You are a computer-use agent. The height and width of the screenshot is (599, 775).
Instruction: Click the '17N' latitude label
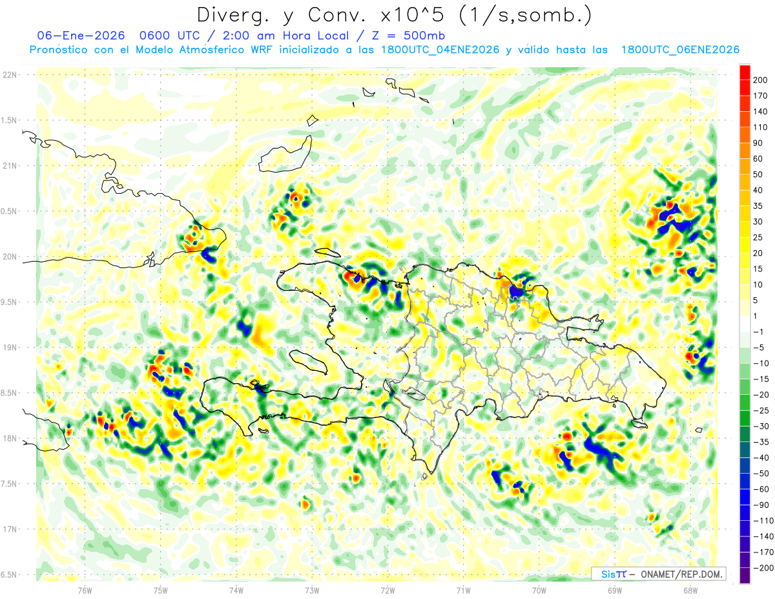pyautogui.click(x=9, y=529)
